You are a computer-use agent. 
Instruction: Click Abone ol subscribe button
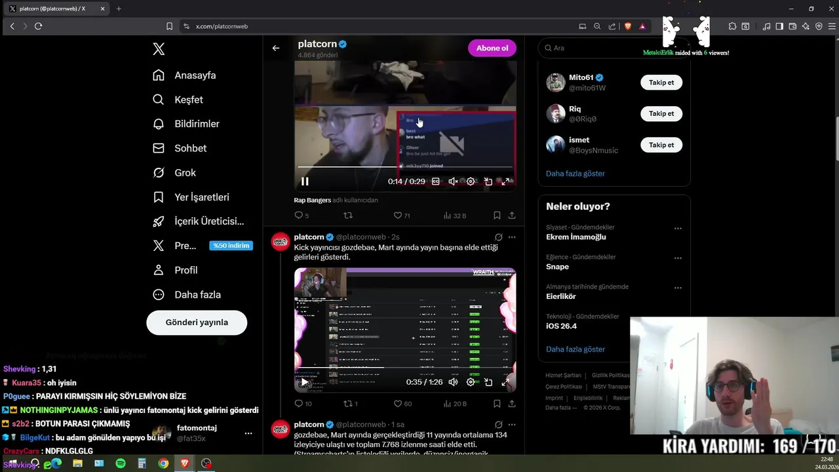tap(492, 48)
